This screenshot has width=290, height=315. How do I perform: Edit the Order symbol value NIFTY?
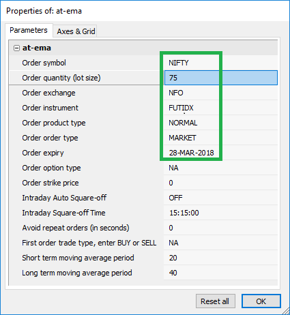pyautogui.click(x=220, y=63)
